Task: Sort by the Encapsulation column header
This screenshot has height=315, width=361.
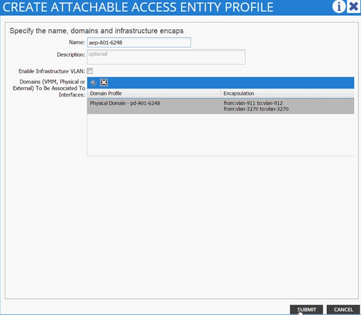Action: point(287,93)
